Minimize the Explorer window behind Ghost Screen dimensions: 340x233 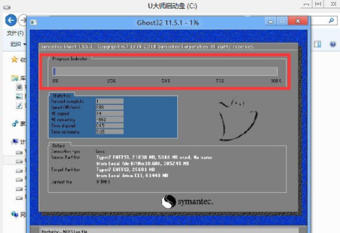306,4
